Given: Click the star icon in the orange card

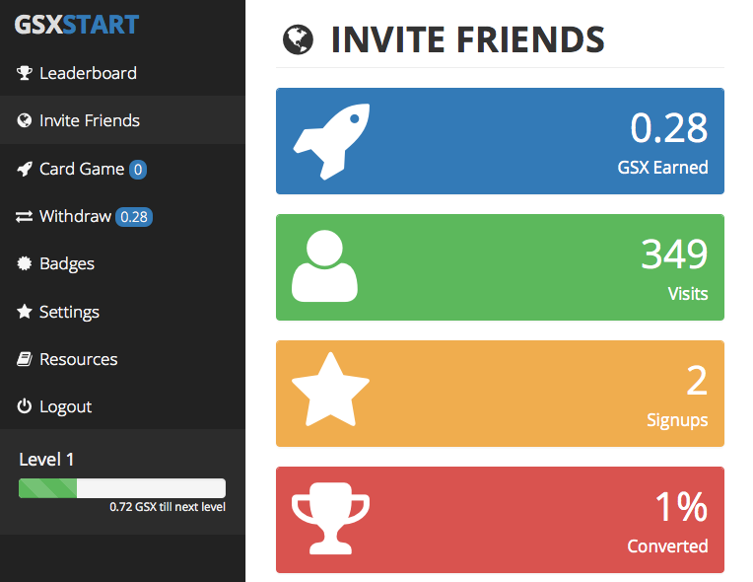Looking at the screenshot, I should pyautogui.click(x=330, y=390).
